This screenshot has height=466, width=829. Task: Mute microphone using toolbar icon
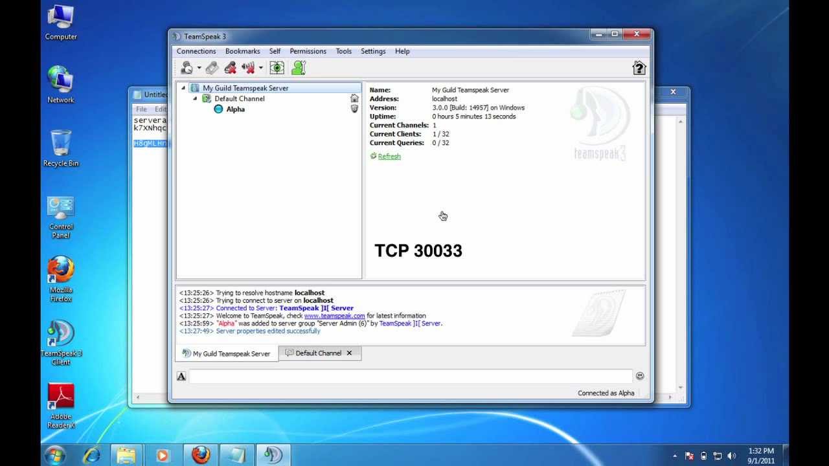pos(230,67)
